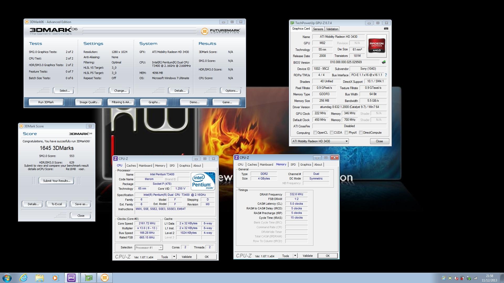The height and width of the screenshot is (283, 504).
Task: Click Run 3DMark button
Action: coord(46,102)
